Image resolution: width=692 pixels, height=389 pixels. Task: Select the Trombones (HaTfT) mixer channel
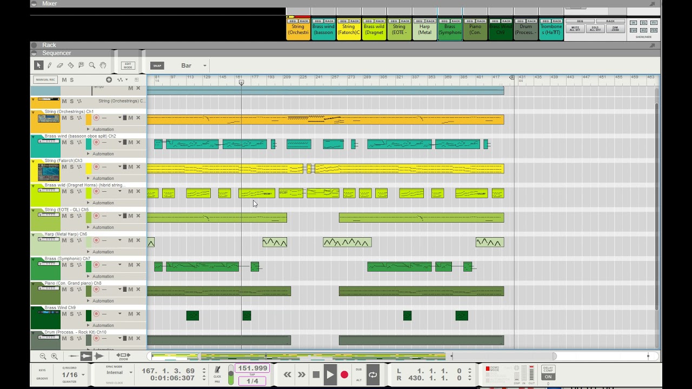[x=551, y=29]
